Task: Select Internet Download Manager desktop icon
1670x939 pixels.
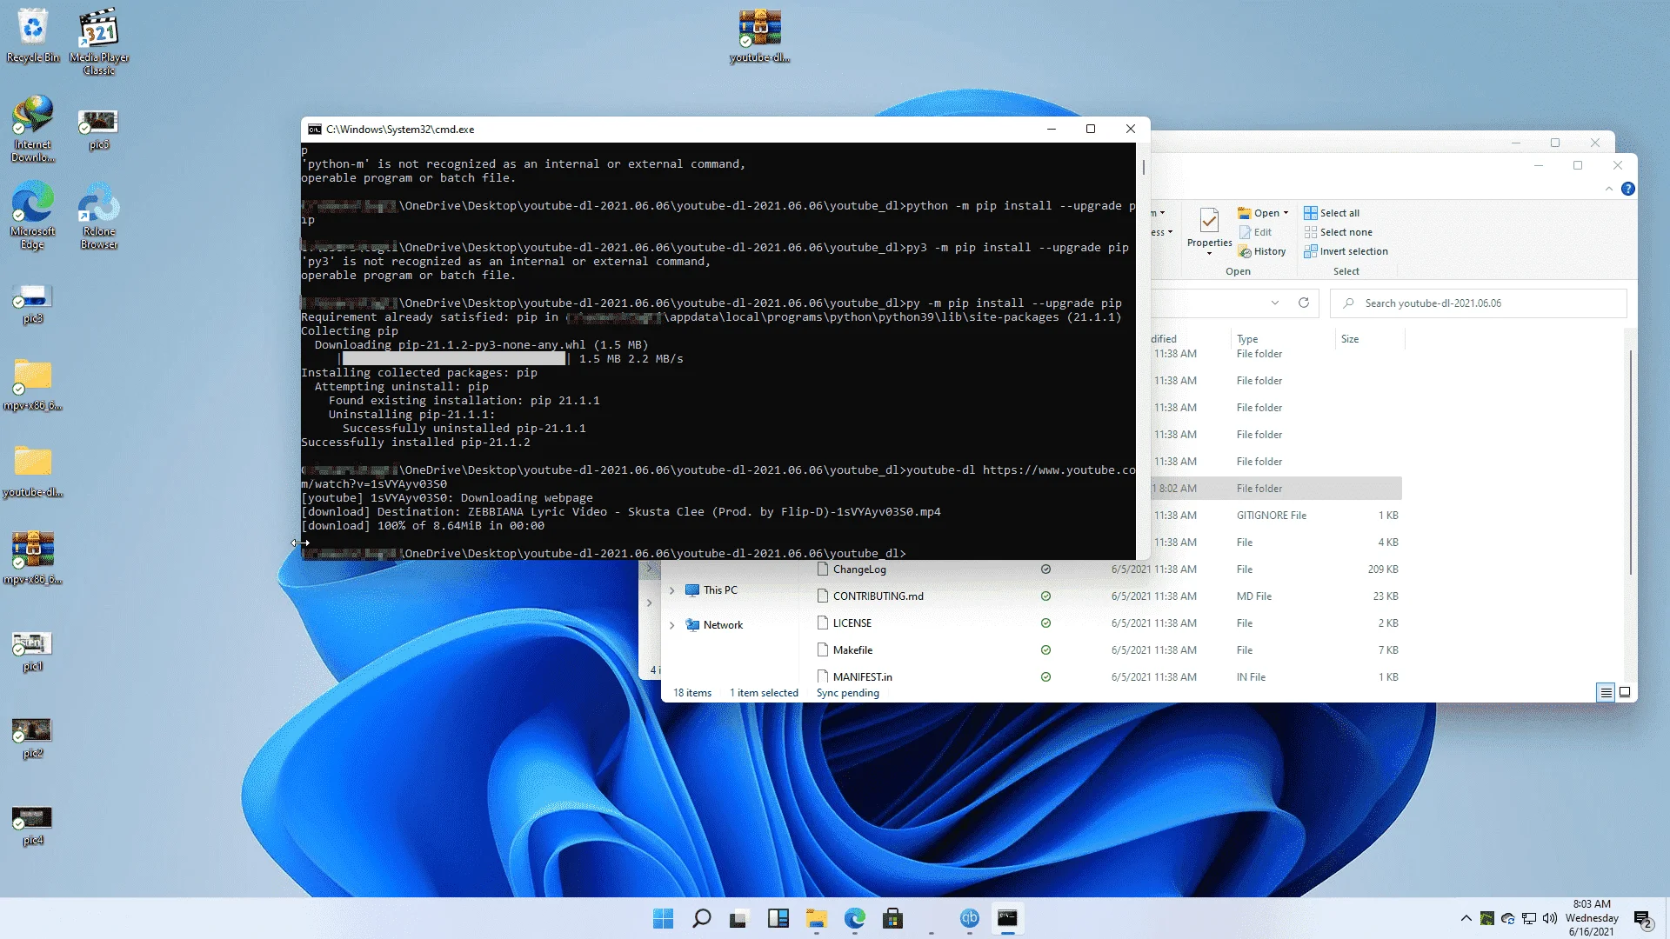Action: click(x=33, y=129)
